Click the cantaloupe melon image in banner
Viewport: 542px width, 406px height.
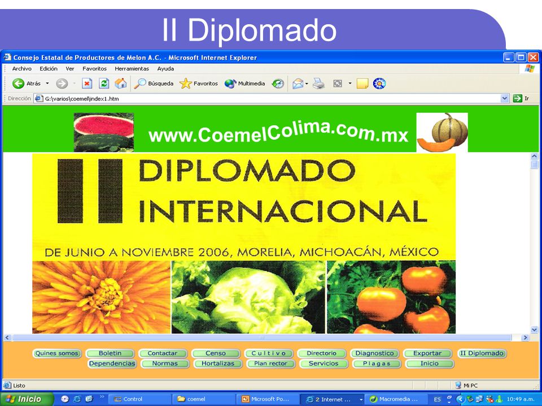[442, 132]
